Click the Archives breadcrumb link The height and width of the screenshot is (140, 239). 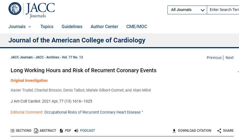coord(53,57)
